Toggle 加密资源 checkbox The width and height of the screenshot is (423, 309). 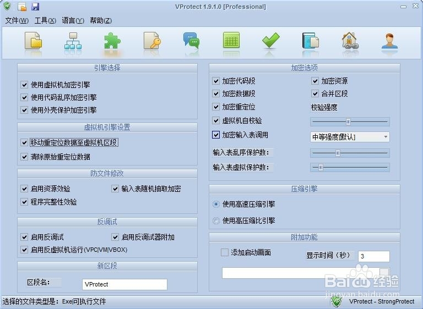[315, 81]
